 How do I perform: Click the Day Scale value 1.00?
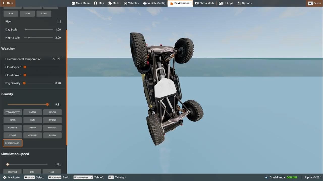pyautogui.click(x=58, y=30)
